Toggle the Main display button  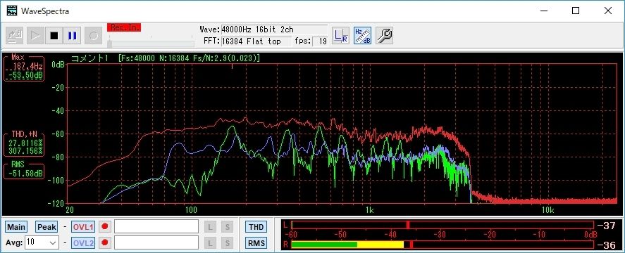click(16, 227)
